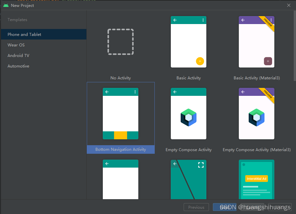Viewport: 296px width, 214px height.
Task: Select the No Activity template
Action: click(121, 42)
